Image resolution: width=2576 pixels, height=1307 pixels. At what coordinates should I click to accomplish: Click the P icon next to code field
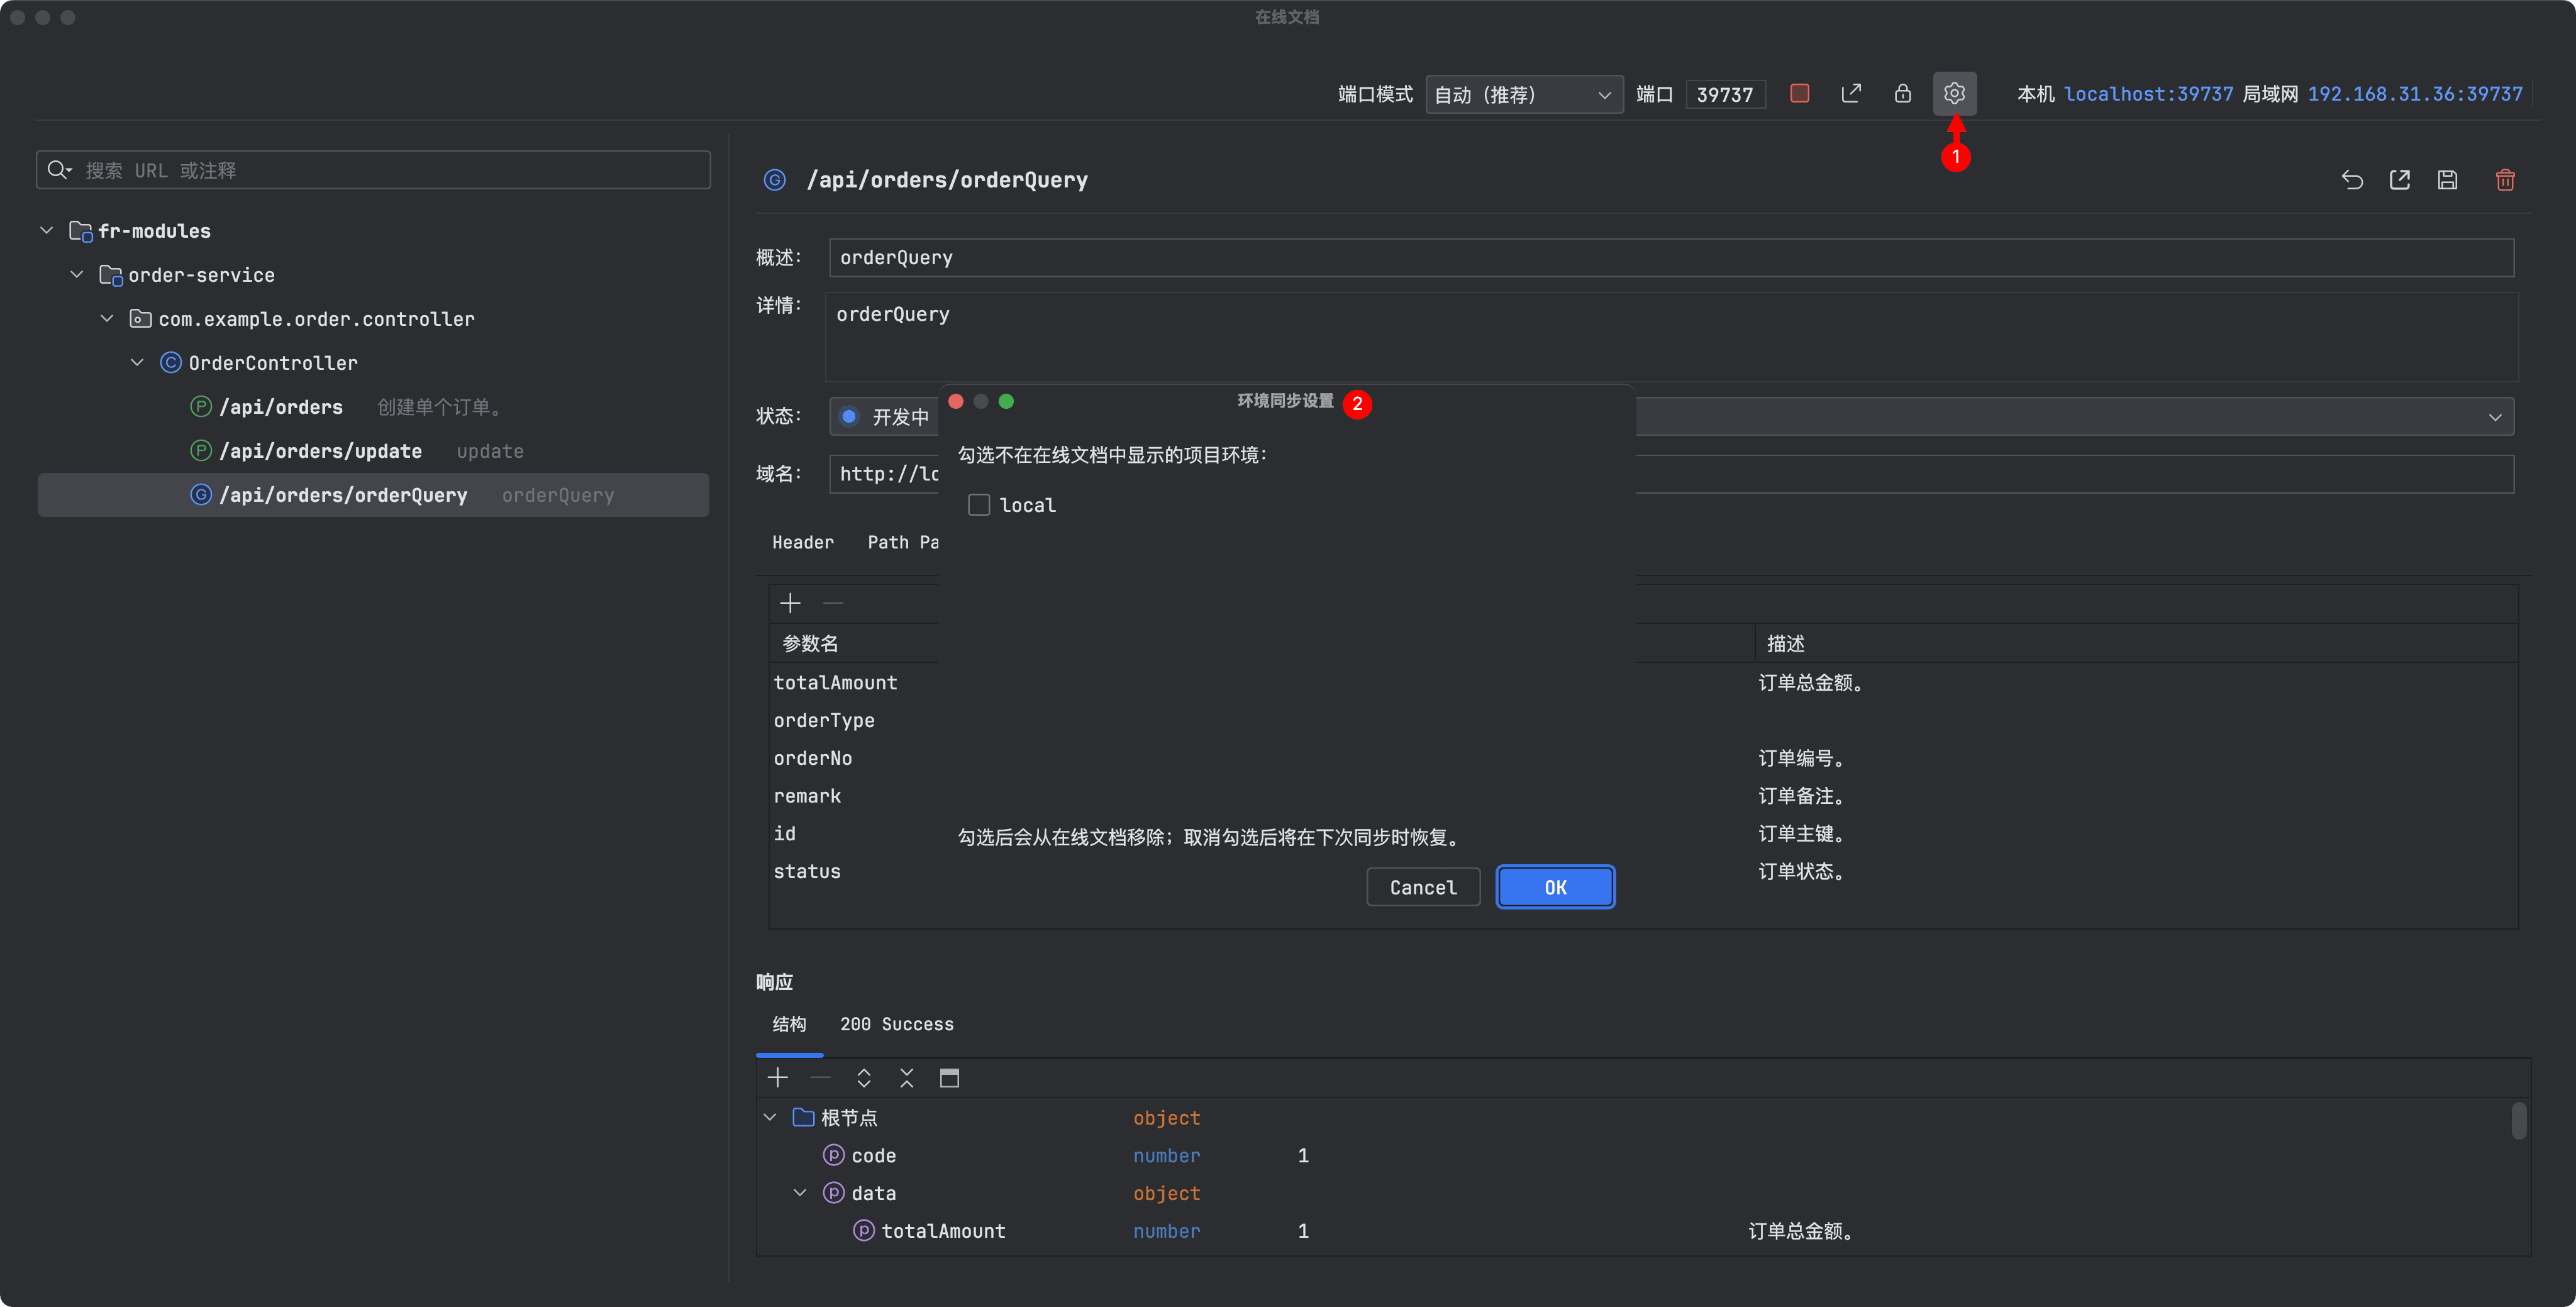[833, 1155]
